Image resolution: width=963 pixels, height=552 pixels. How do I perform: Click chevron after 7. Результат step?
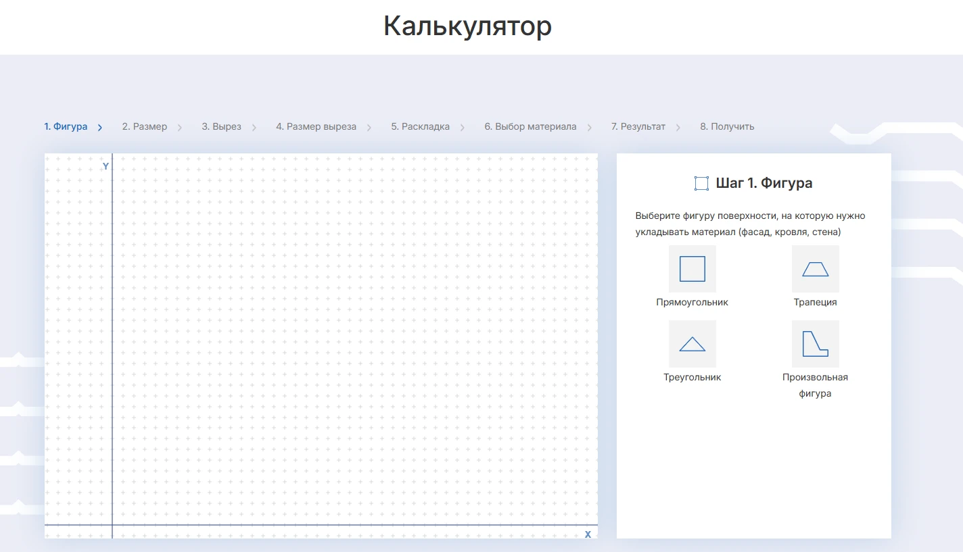click(x=678, y=127)
